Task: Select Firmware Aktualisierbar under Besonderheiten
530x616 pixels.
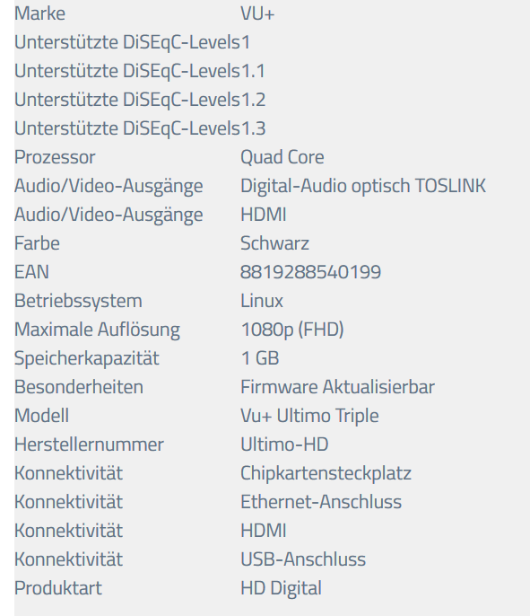Action: [x=337, y=387]
